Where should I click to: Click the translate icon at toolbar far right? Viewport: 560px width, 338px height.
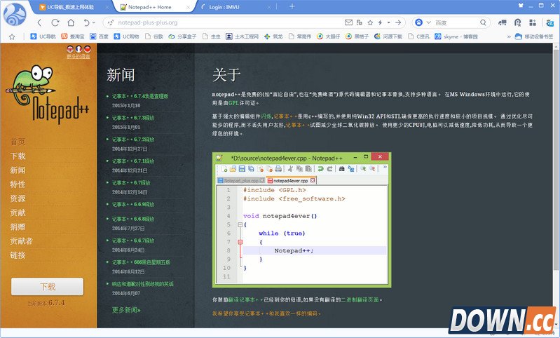coord(549,22)
